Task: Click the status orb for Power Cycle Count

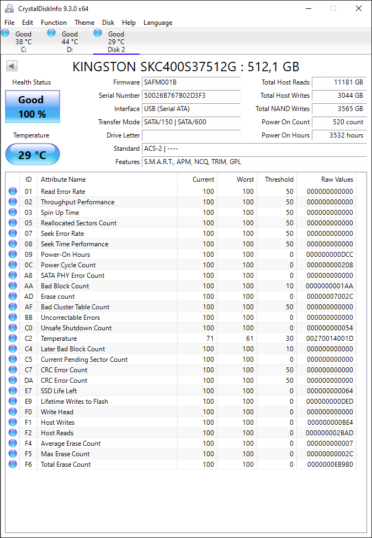Action: [x=13, y=265]
